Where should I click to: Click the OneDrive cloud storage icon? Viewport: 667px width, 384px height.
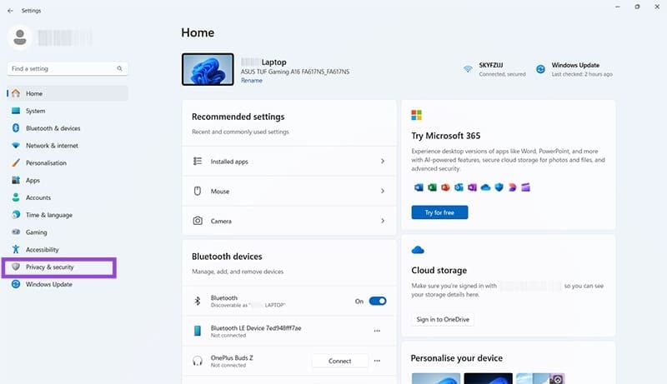click(x=418, y=250)
